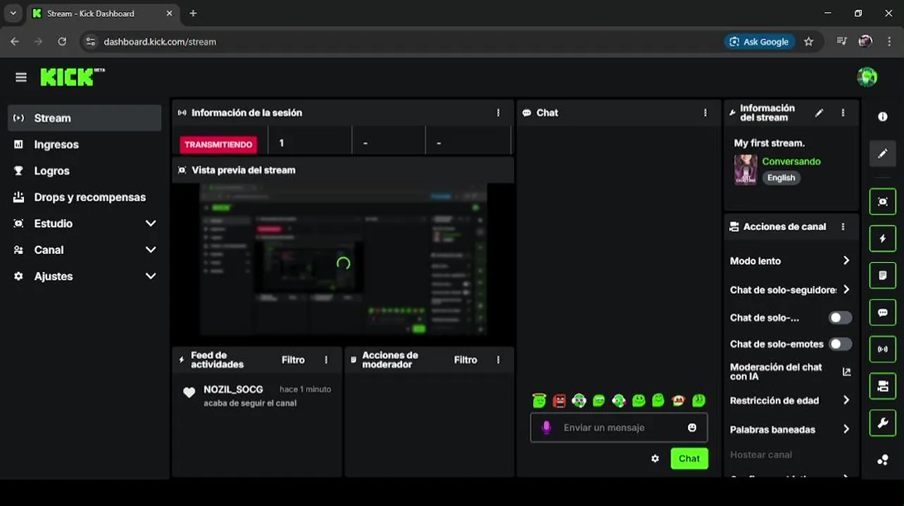Open a new browser tab
The height and width of the screenshot is (506, 904).
coord(193,13)
